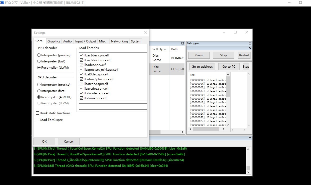The height and width of the screenshot is (185, 311).
Task: Click the library search input field
Action: tap(113, 107)
